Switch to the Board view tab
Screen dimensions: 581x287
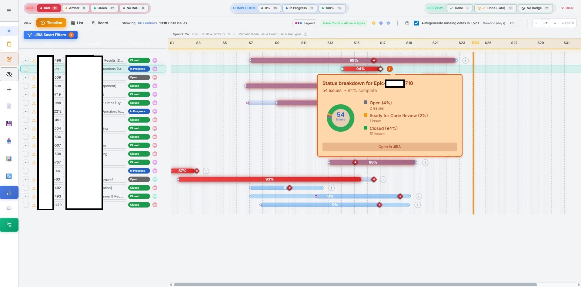coord(100,23)
